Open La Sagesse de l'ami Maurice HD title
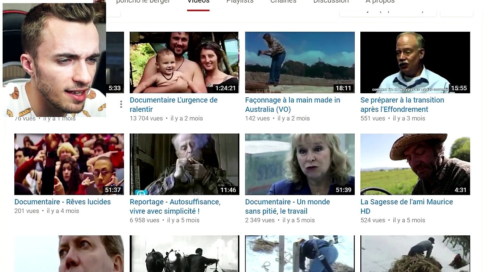The image size is (484, 272). (x=406, y=207)
